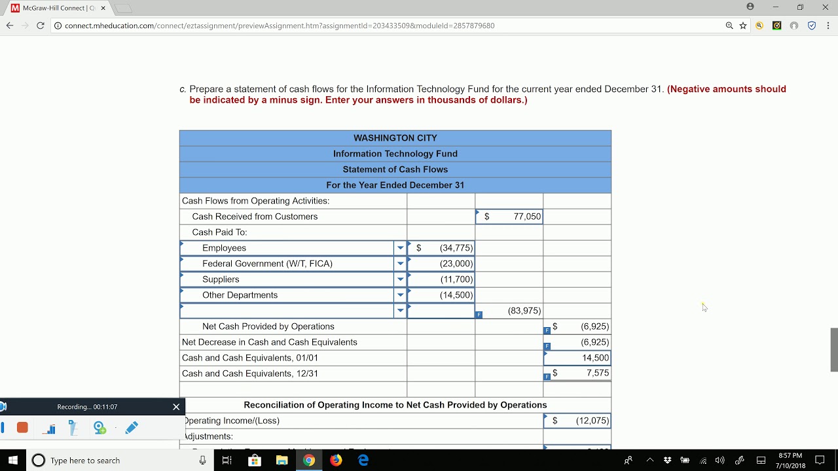Image resolution: width=838 pixels, height=471 pixels.
Task: Click the pen/ink workspace tray icon
Action: point(740,461)
